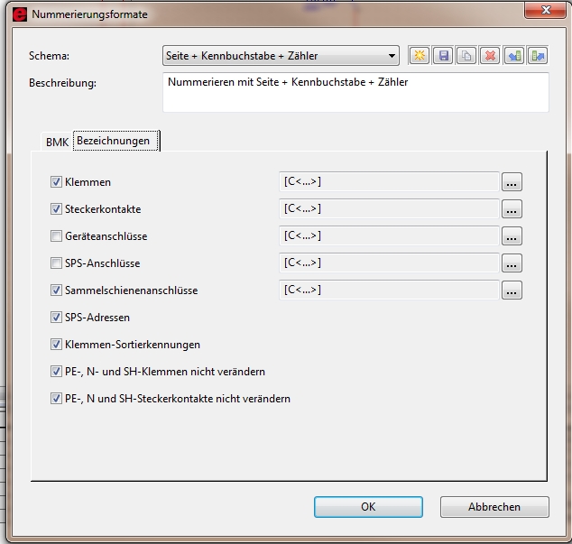Export the schema with the export icon
Screen dimensions: 572x544
tap(538, 56)
